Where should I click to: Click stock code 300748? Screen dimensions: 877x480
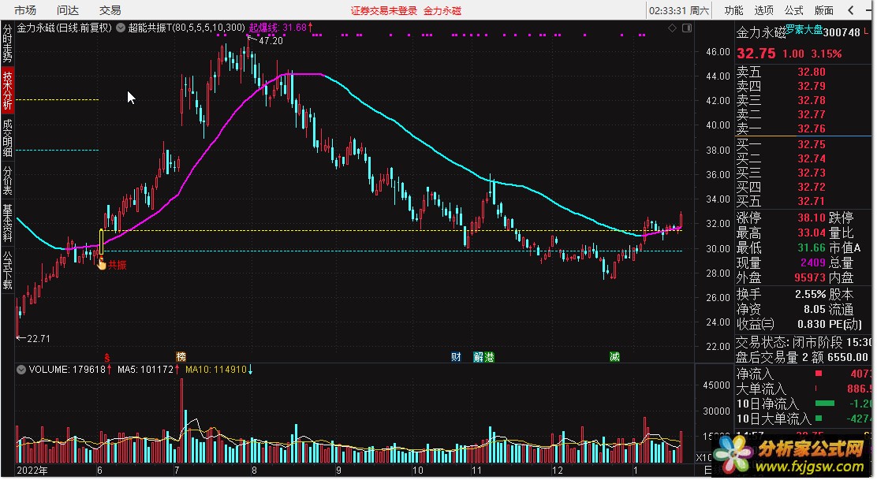click(x=842, y=32)
